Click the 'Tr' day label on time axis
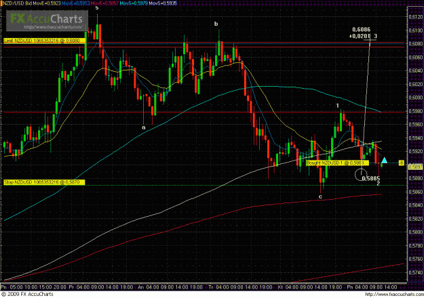Screen dimensions: 424x298 [x=211, y=287]
